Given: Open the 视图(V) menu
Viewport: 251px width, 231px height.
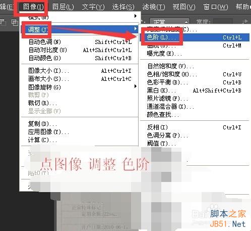Looking at the screenshot, I should (184, 7).
